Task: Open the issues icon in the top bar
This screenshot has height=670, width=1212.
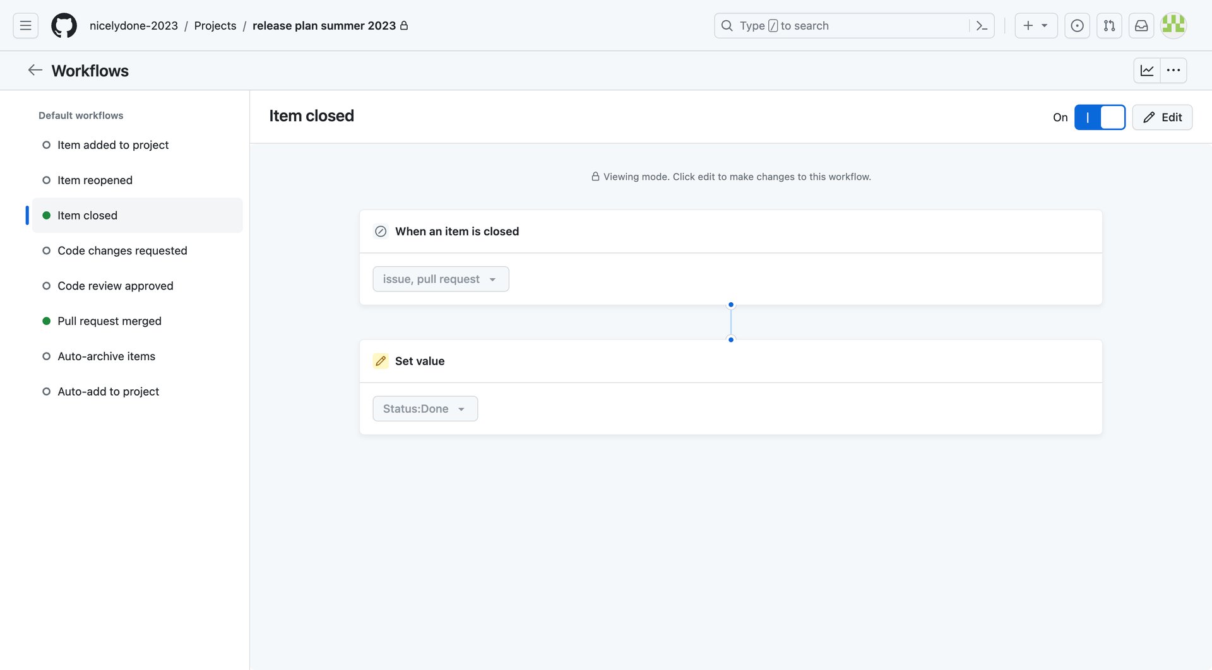Action: (1077, 25)
